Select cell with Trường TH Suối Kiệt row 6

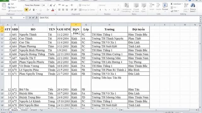[110, 46]
